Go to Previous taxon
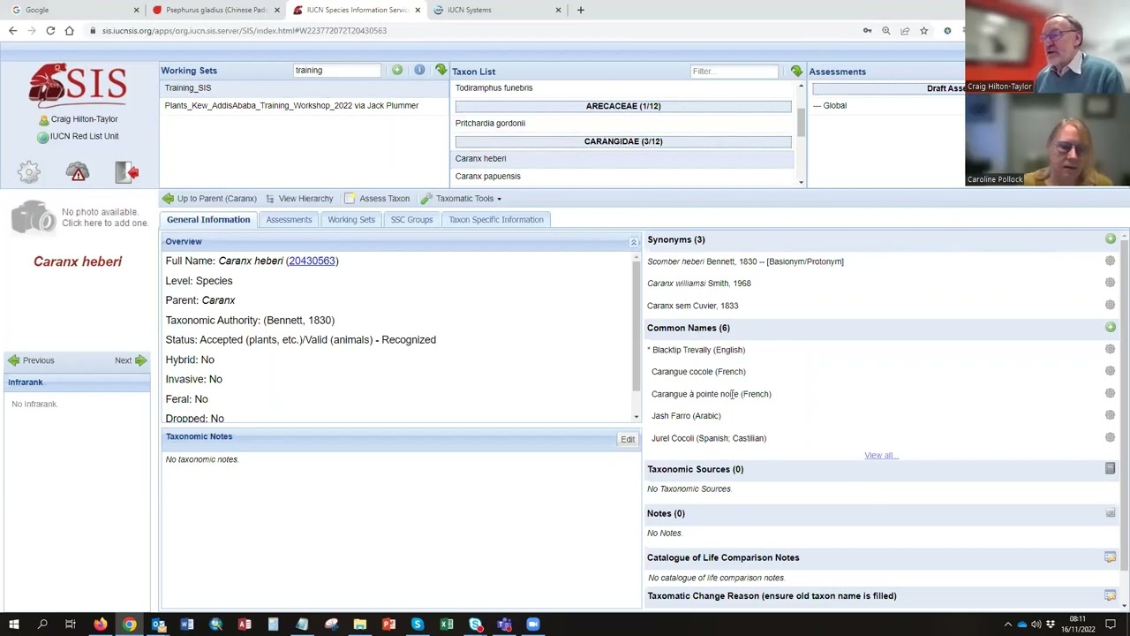This screenshot has width=1130, height=636. 31,360
